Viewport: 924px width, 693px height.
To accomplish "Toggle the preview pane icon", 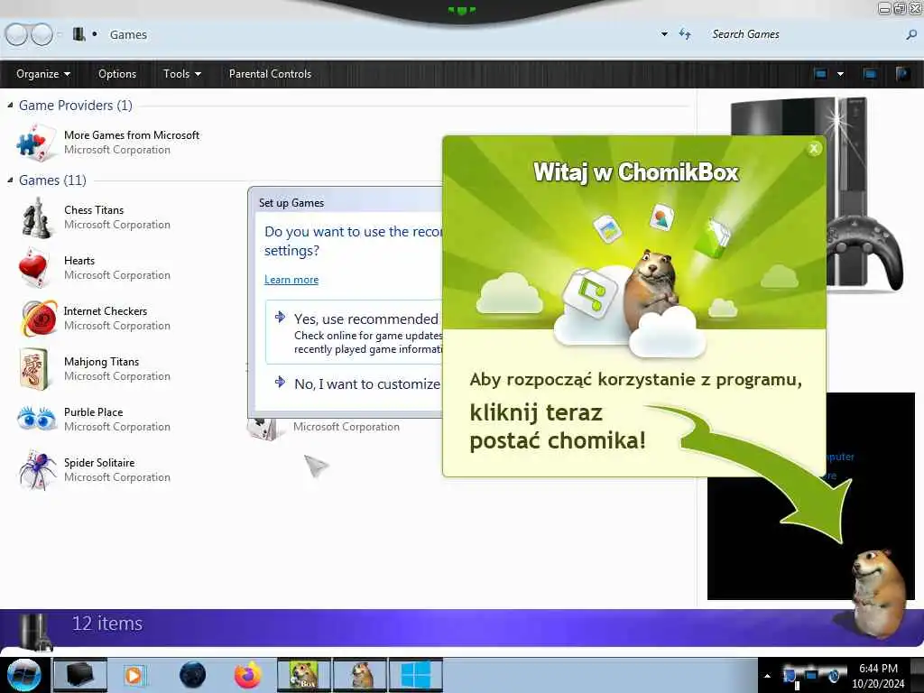I will click(870, 74).
